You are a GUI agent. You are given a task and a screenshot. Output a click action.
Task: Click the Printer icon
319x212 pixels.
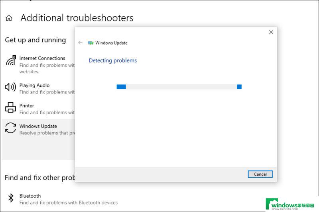10,107
